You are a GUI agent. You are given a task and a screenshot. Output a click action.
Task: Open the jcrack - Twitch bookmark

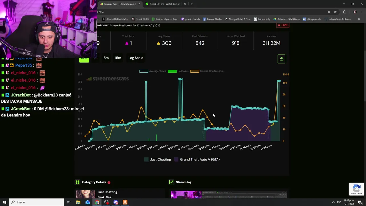pyautogui.click(x=190, y=19)
